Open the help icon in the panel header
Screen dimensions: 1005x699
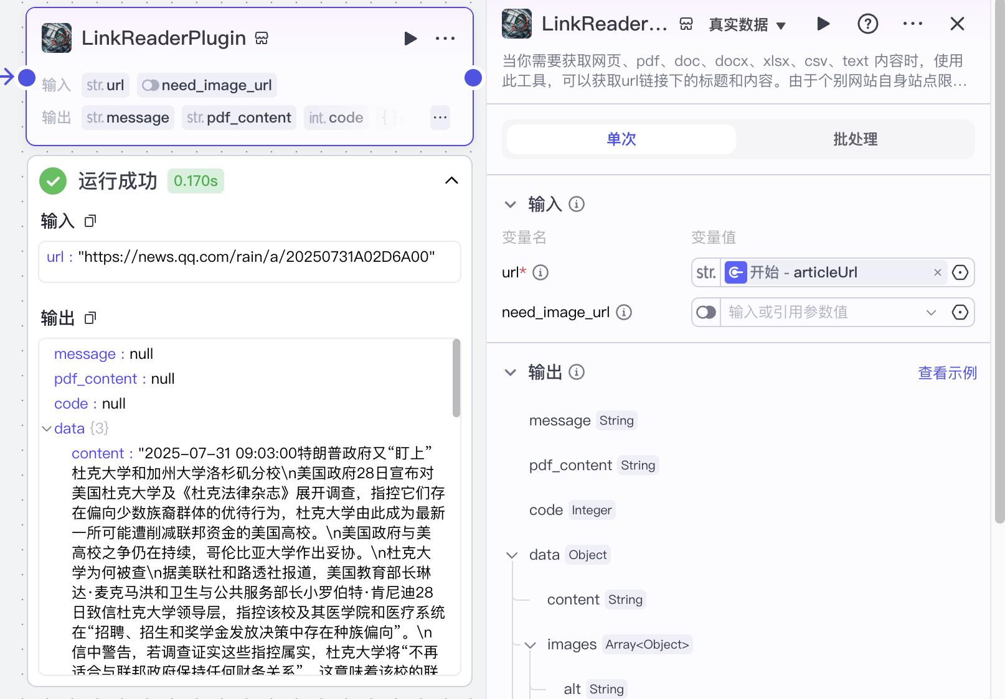click(867, 24)
